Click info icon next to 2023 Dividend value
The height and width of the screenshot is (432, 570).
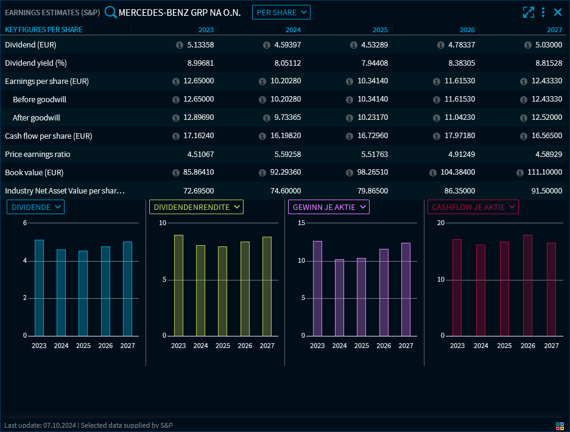click(x=179, y=45)
